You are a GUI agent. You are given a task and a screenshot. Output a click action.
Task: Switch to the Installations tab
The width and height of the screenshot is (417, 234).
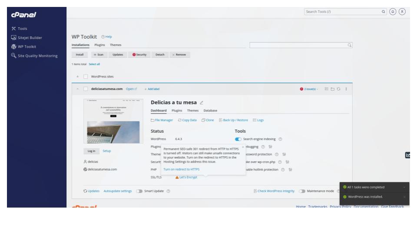(x=80, y=45)
